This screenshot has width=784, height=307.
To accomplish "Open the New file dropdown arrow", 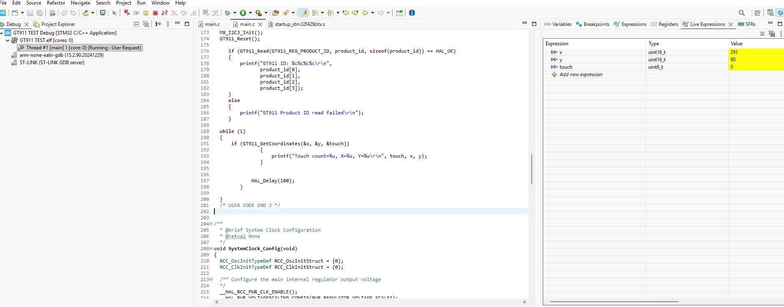I will click(22, 13).
